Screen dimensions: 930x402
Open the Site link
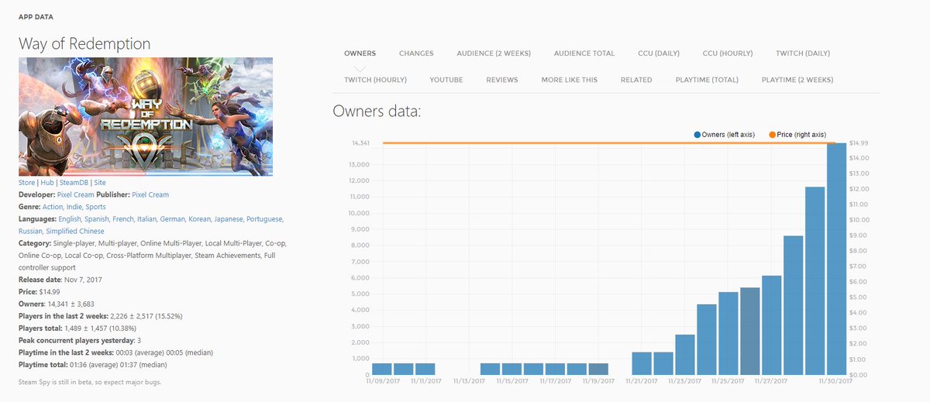(100, 182)
